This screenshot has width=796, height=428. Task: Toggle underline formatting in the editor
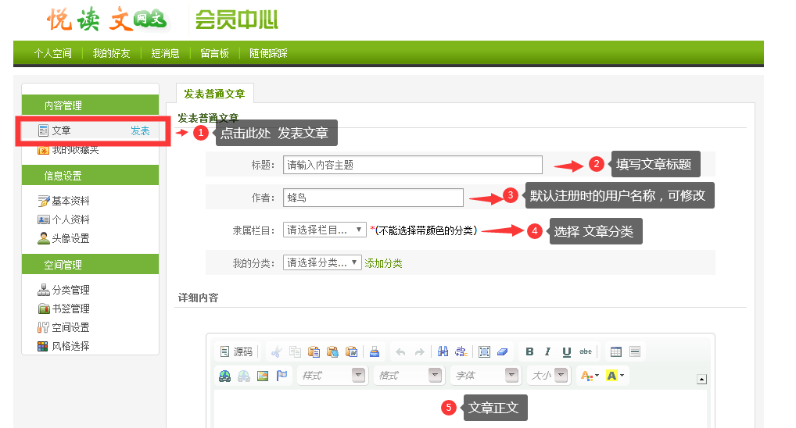566,352
